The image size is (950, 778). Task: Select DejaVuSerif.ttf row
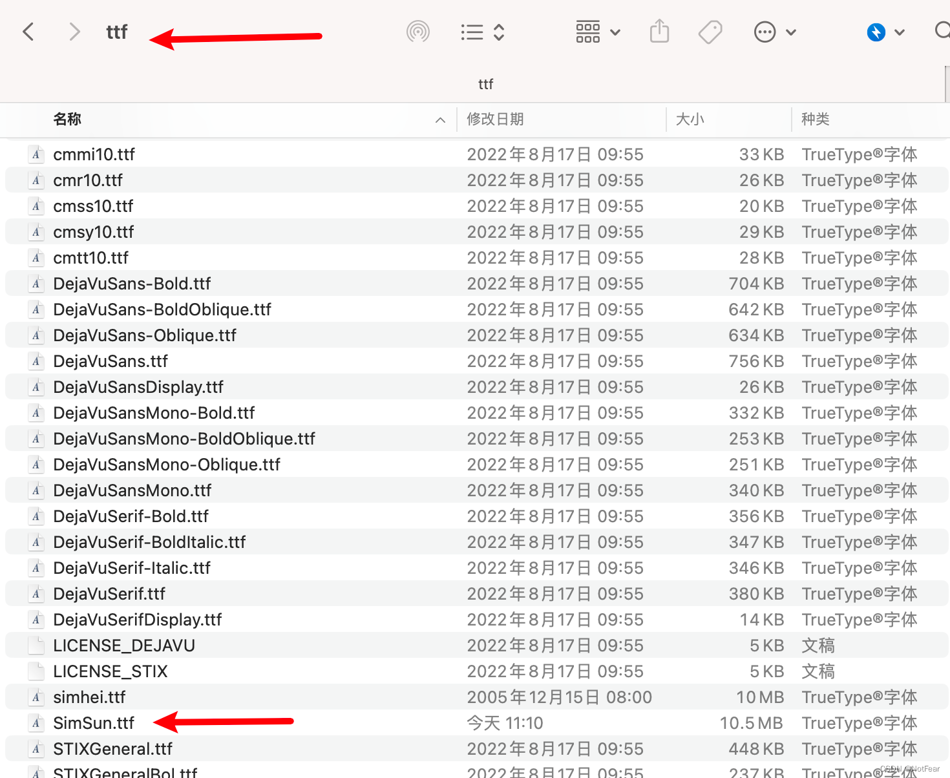(477, 594)
